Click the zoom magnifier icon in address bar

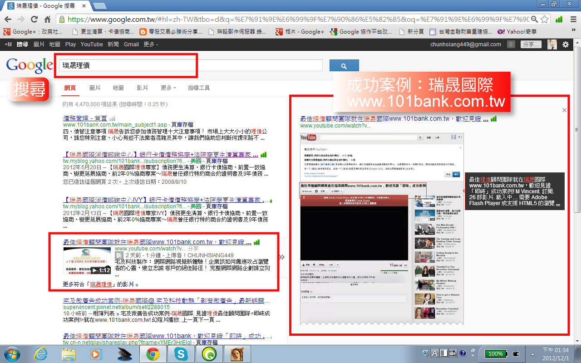(x=535, y=20)
